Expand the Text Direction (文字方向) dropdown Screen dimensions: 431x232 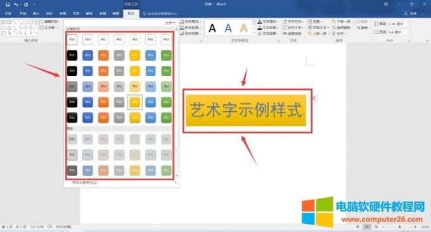(x=293, y=21)
